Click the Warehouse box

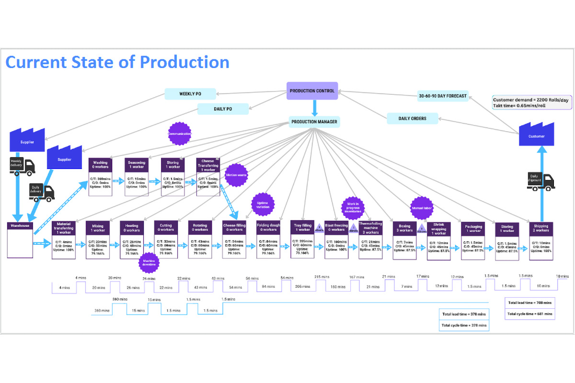20,240
